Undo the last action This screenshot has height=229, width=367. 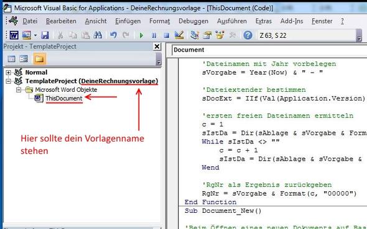pos(113,35)
